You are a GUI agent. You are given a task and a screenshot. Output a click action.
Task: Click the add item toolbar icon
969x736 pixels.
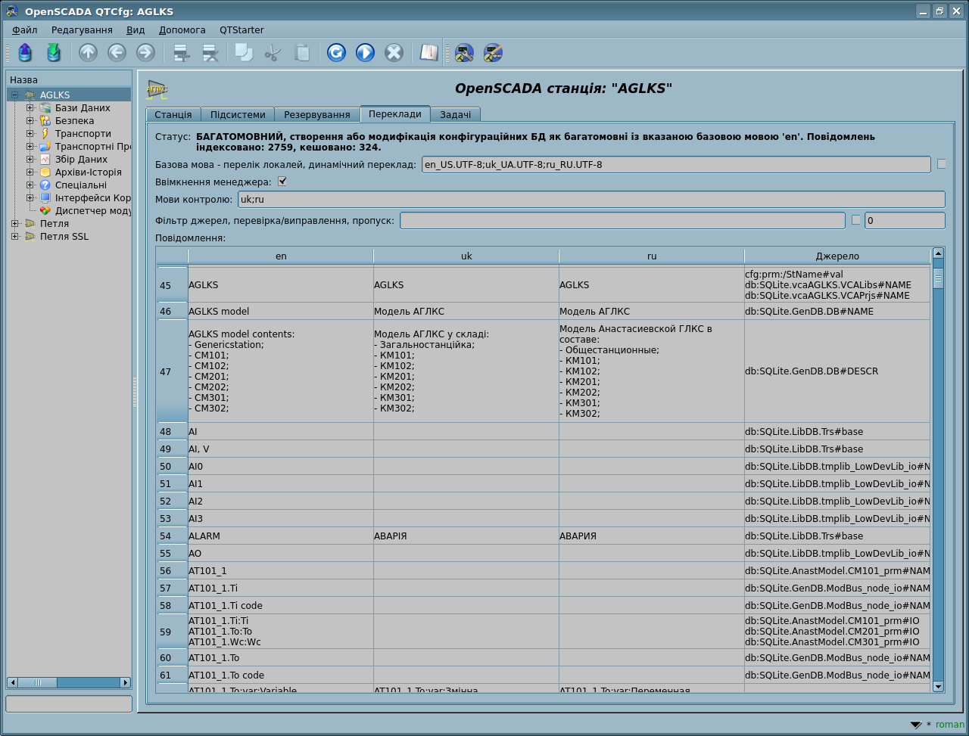pos(182,52)
